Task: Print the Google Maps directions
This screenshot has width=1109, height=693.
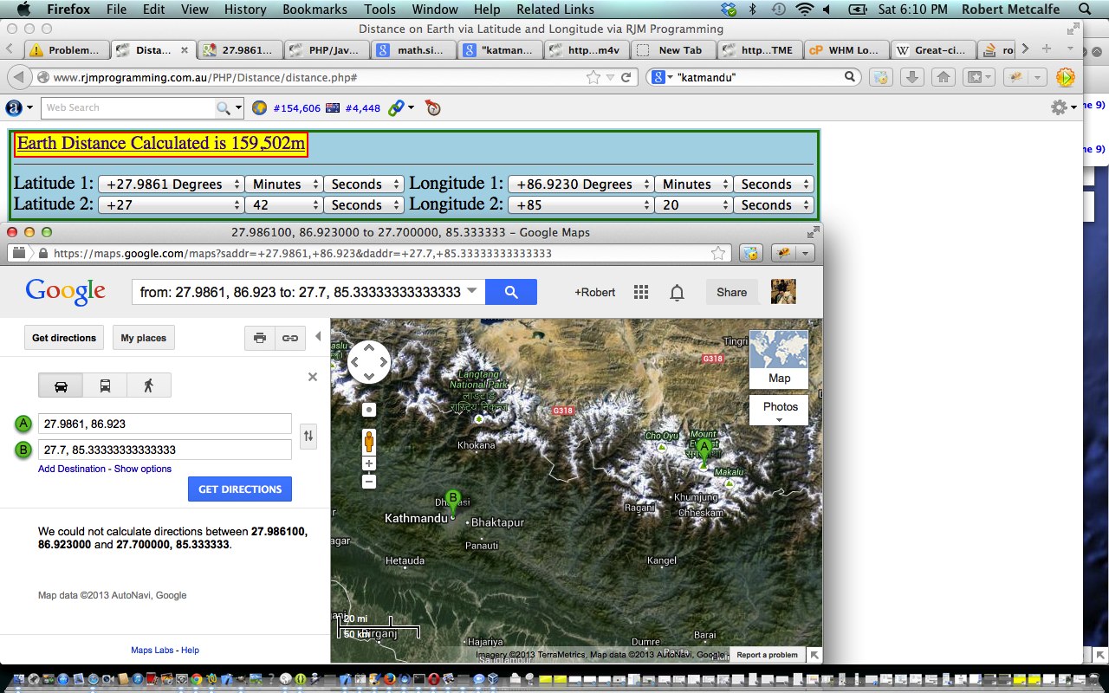Action: pos(260,338)
